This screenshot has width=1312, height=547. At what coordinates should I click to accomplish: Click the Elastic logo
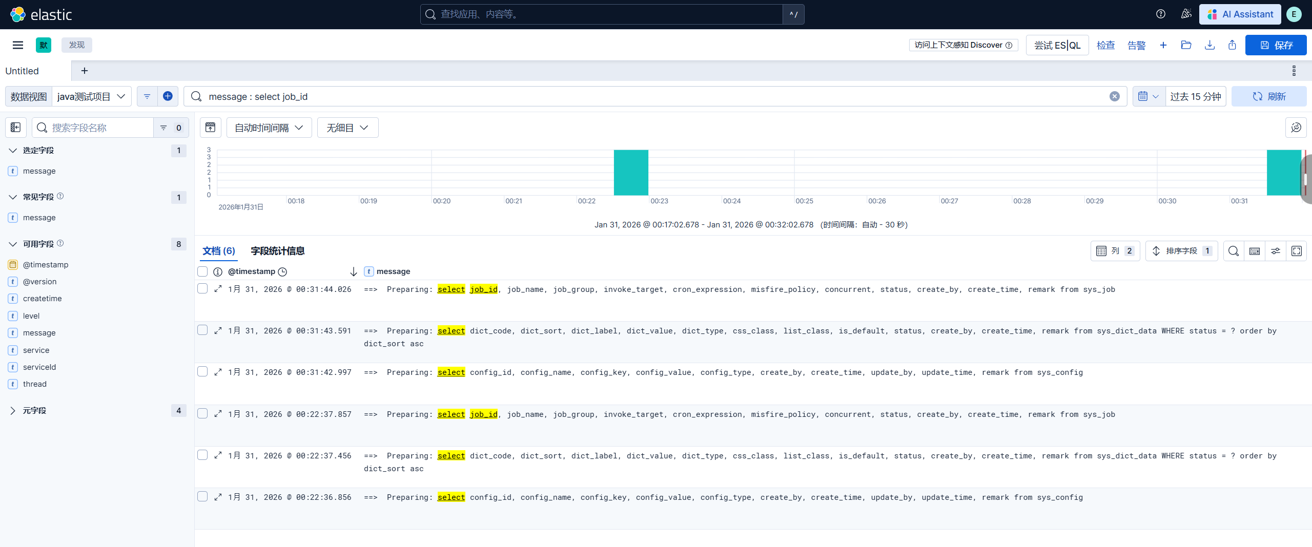click(x=42, y=14)
